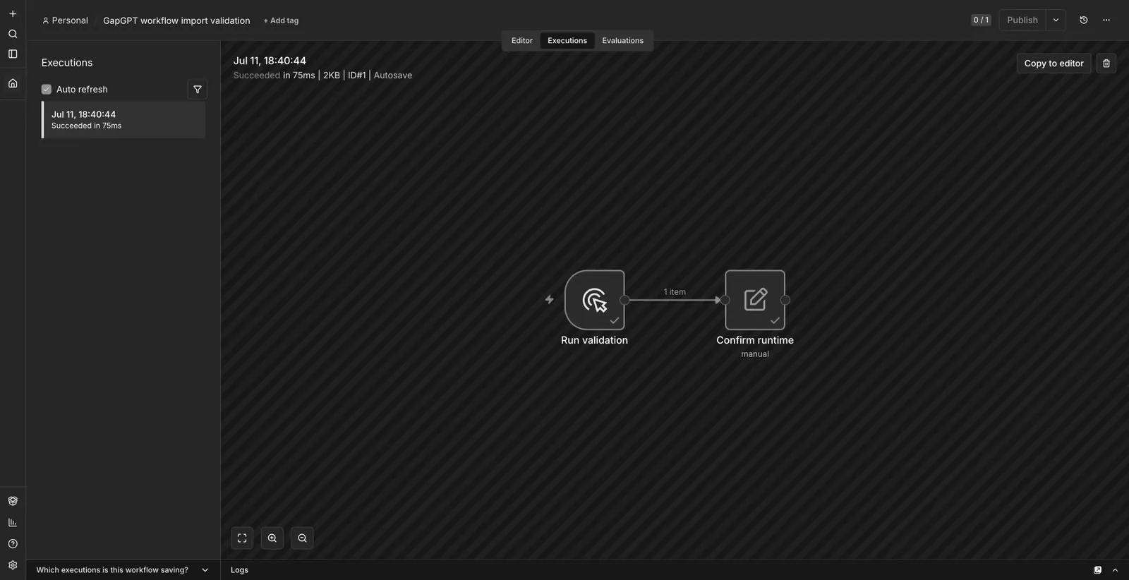Open the workflow history icon

[x=1084, y=20]
